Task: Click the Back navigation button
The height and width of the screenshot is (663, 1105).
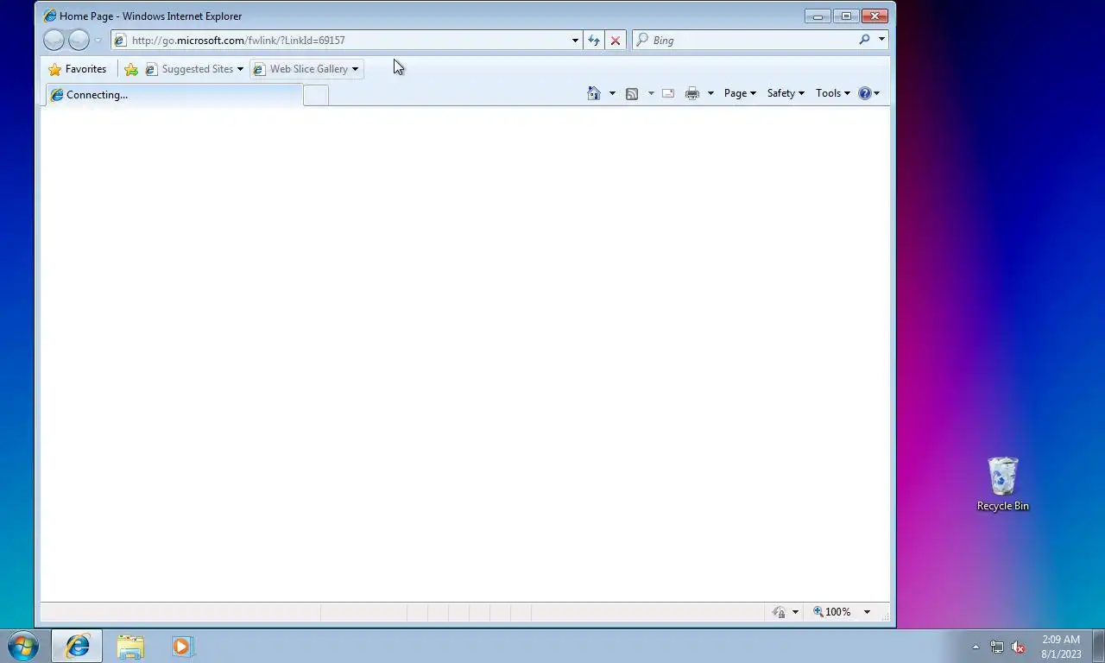Action: (54, 40)
